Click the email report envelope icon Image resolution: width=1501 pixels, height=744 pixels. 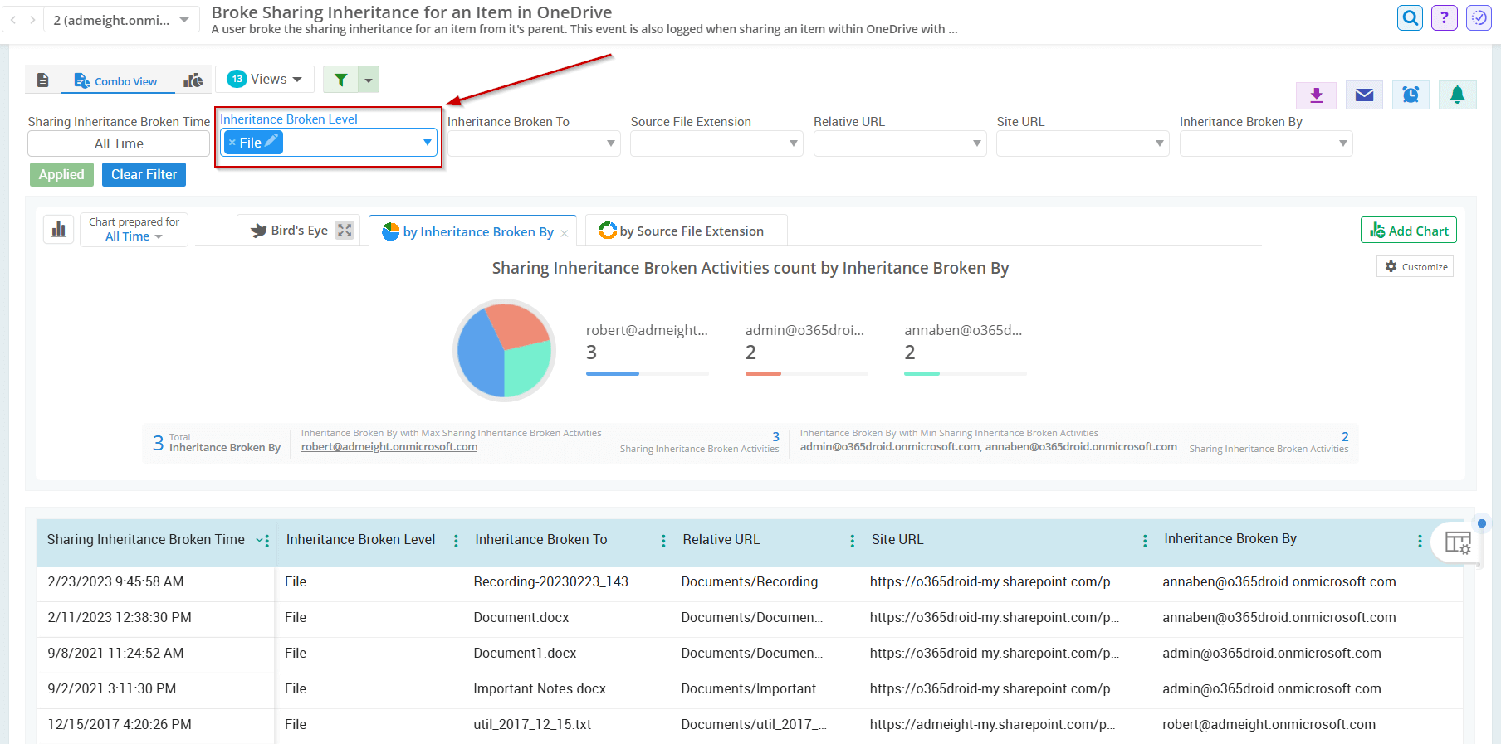click(x=1364, y=95)
